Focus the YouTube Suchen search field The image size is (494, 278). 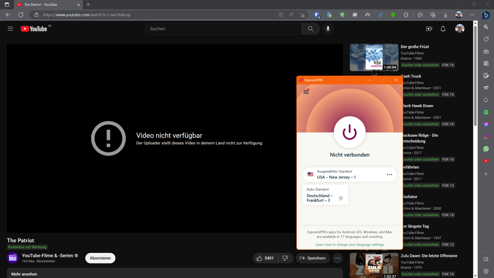[224, 29]
